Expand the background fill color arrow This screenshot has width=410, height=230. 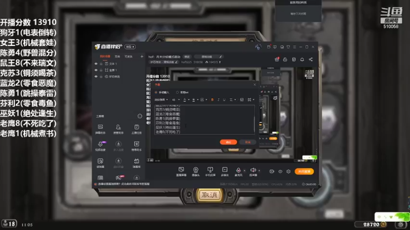coord(197,100)
